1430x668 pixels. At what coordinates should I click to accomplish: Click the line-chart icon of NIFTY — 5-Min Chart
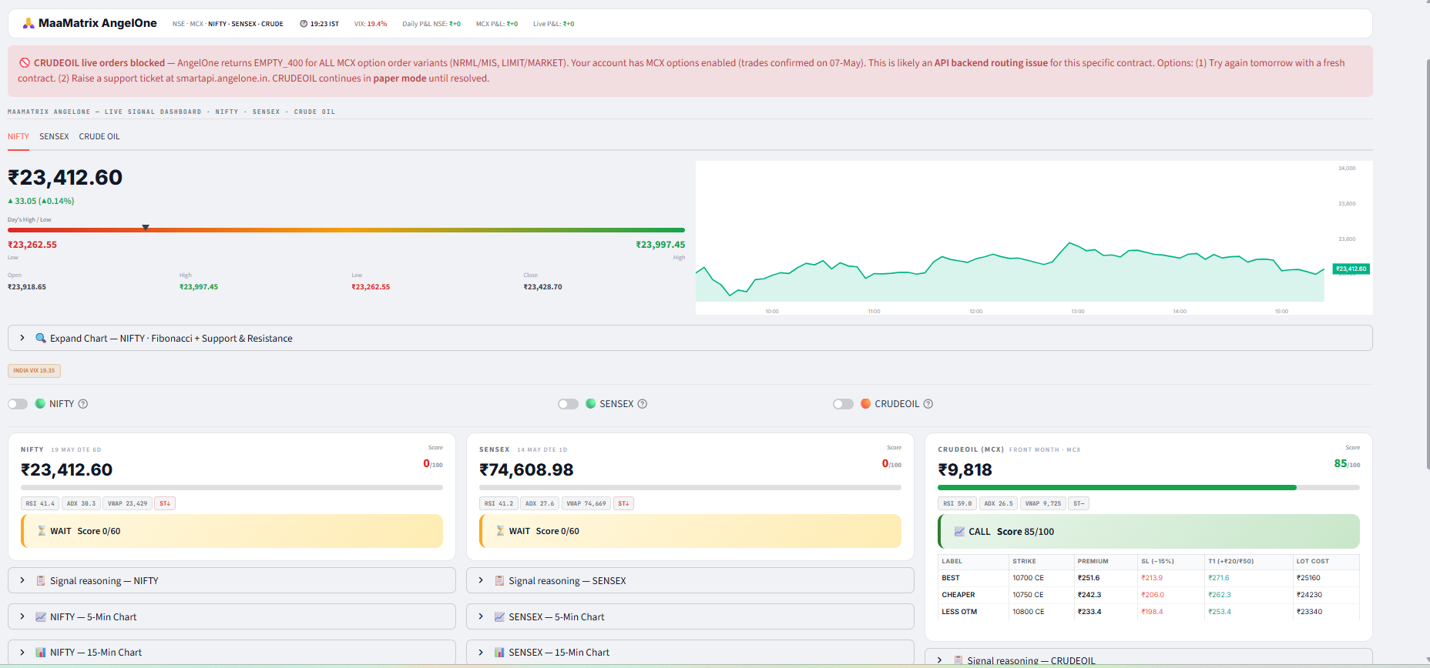tap(41, 616)
